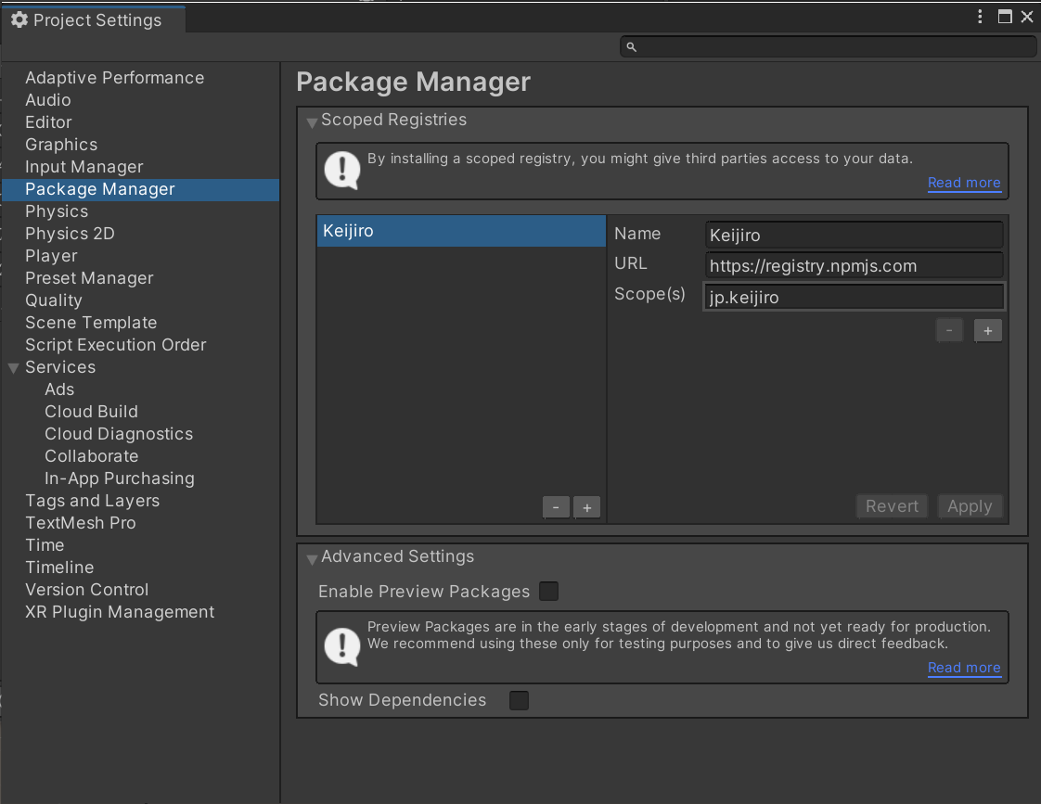The image size is (1041, 804).
Task: Maximize the Project Settings window
Action: 1005,17
